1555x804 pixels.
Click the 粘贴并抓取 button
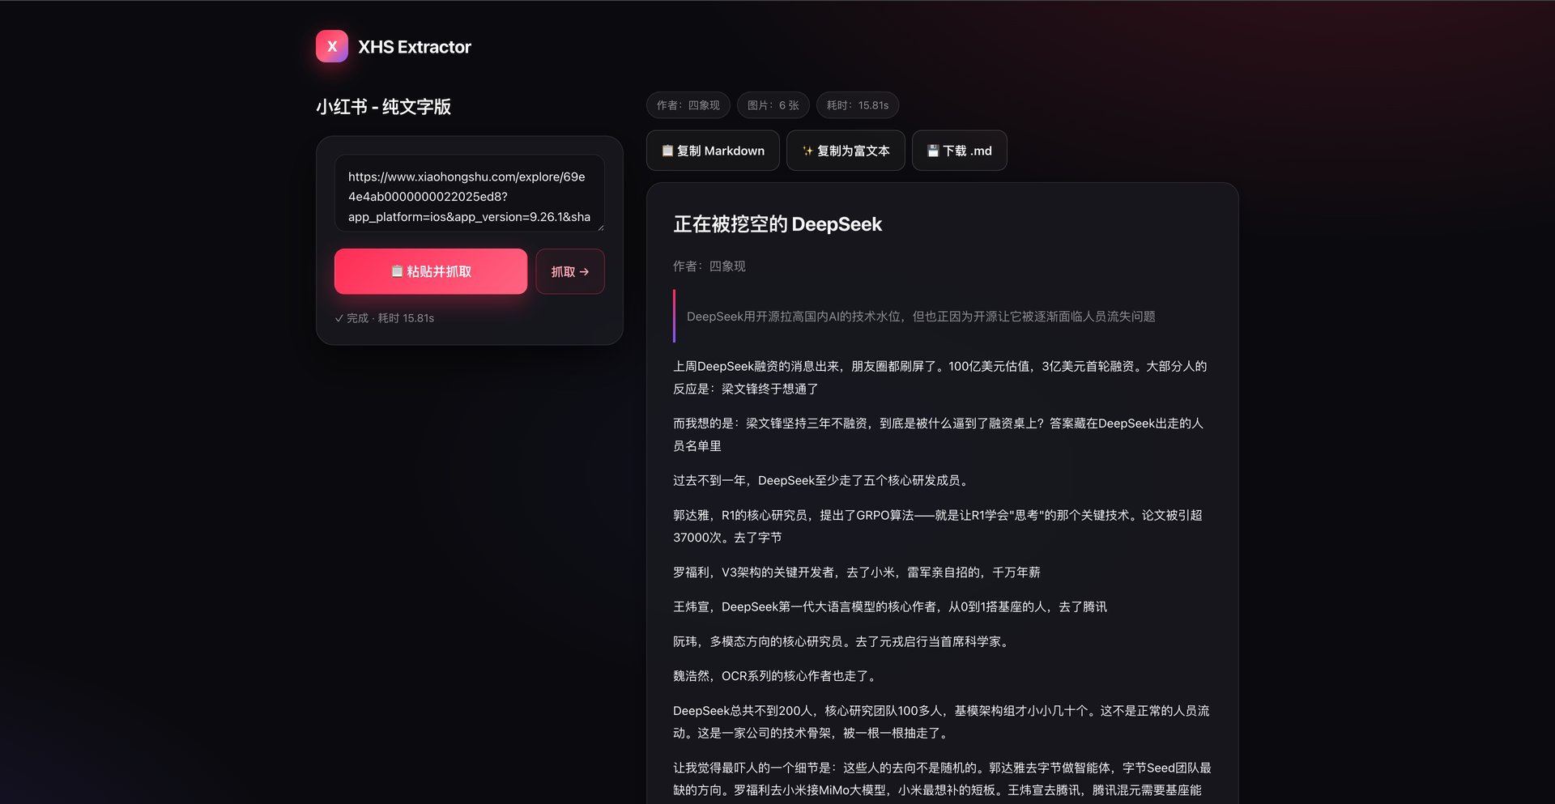(x=431, y=271)
